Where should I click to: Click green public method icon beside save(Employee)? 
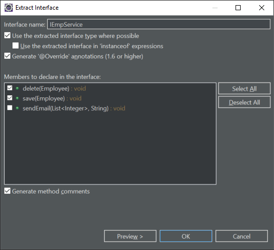(x=17, y=98)
